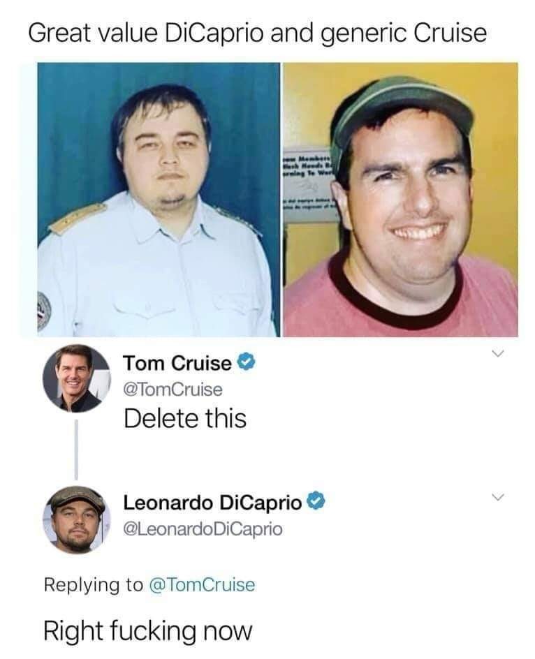
Task: Click the Tom Cruise display name
Action: (x=177, y=363)
